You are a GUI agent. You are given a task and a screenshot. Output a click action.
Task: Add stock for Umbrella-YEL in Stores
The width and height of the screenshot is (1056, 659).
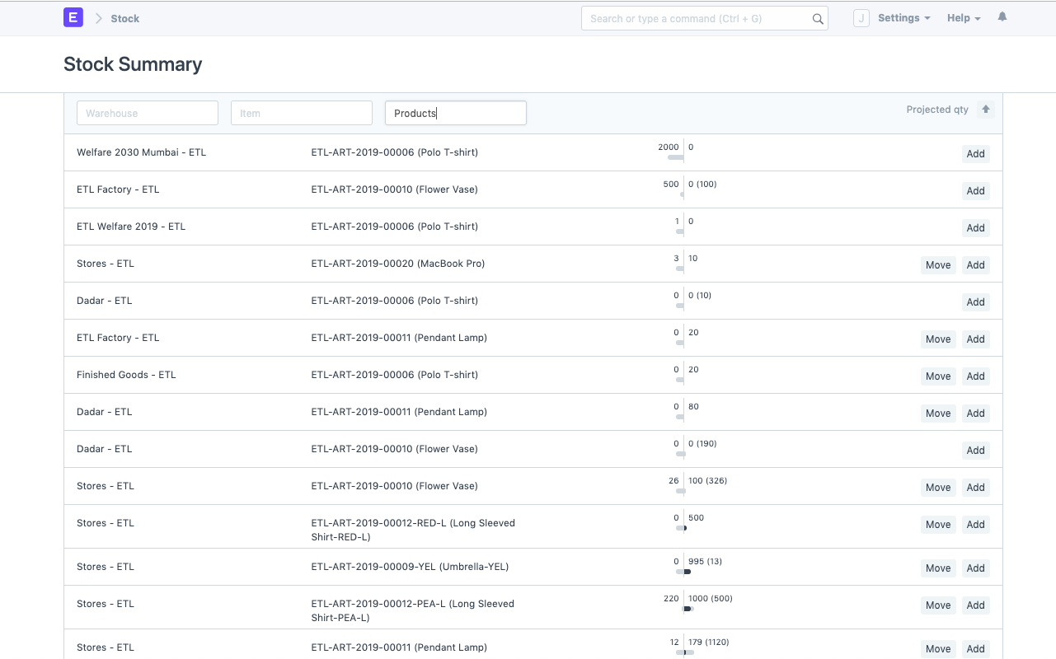pos(975,568)
